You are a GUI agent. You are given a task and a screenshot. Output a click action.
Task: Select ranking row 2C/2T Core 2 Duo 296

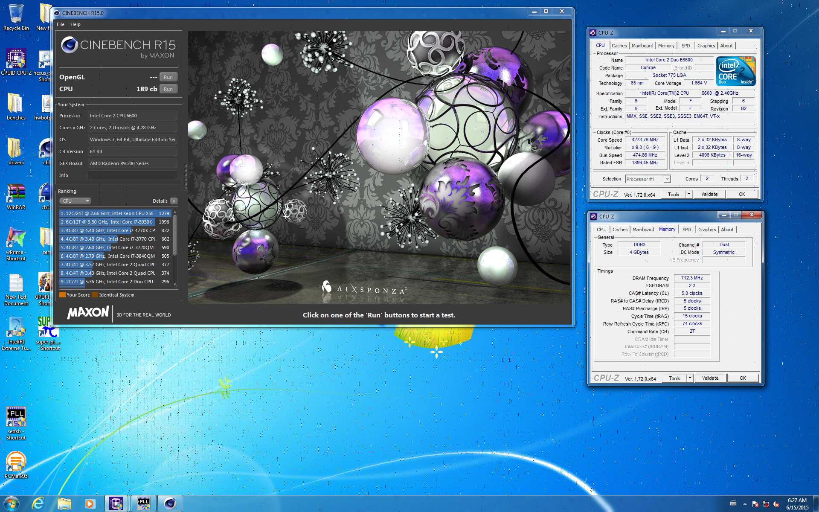(115, 282)
